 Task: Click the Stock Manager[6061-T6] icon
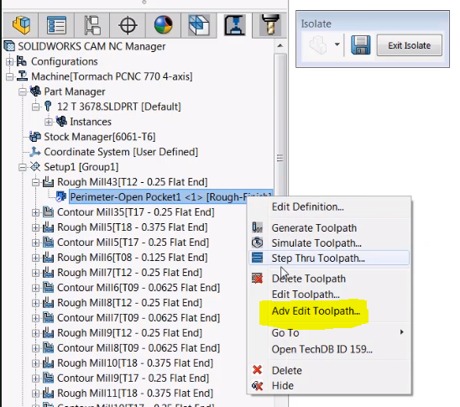coord(35,137)
